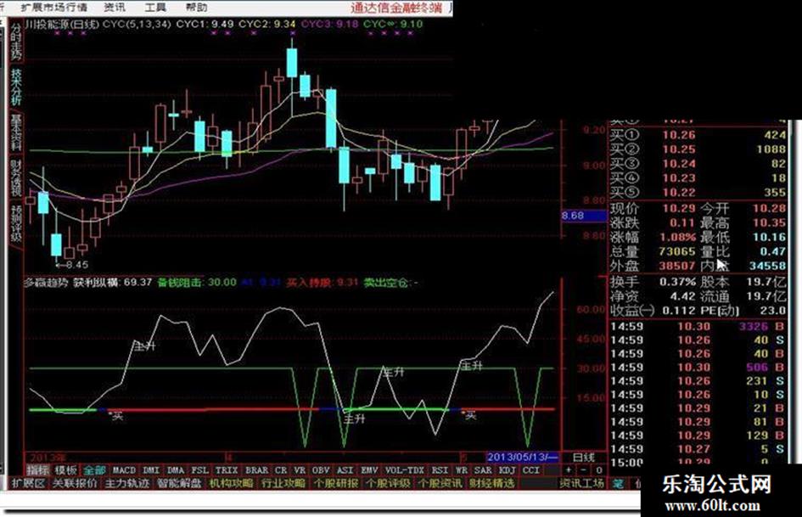Click the 买⑤ price 10.22
802x517 pixels.
(679, 193)
